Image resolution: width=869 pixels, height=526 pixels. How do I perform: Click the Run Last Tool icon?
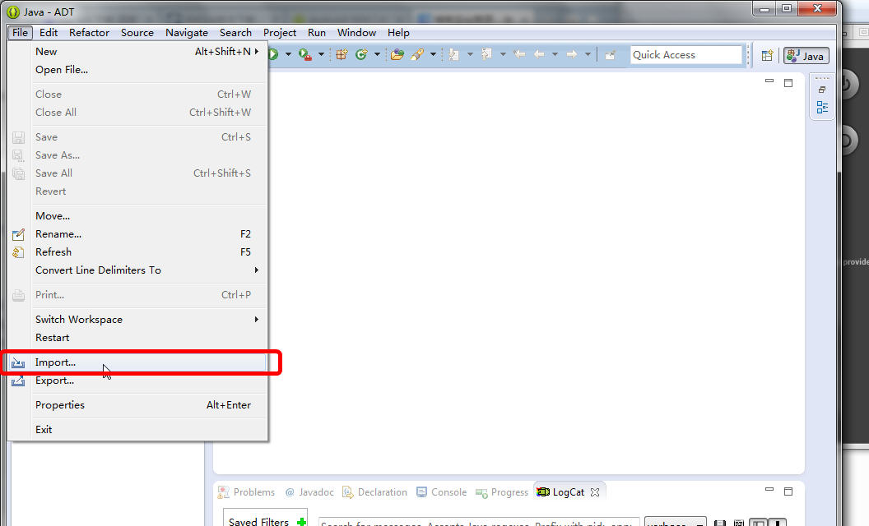pyautogui.click(x=305, y=54)
